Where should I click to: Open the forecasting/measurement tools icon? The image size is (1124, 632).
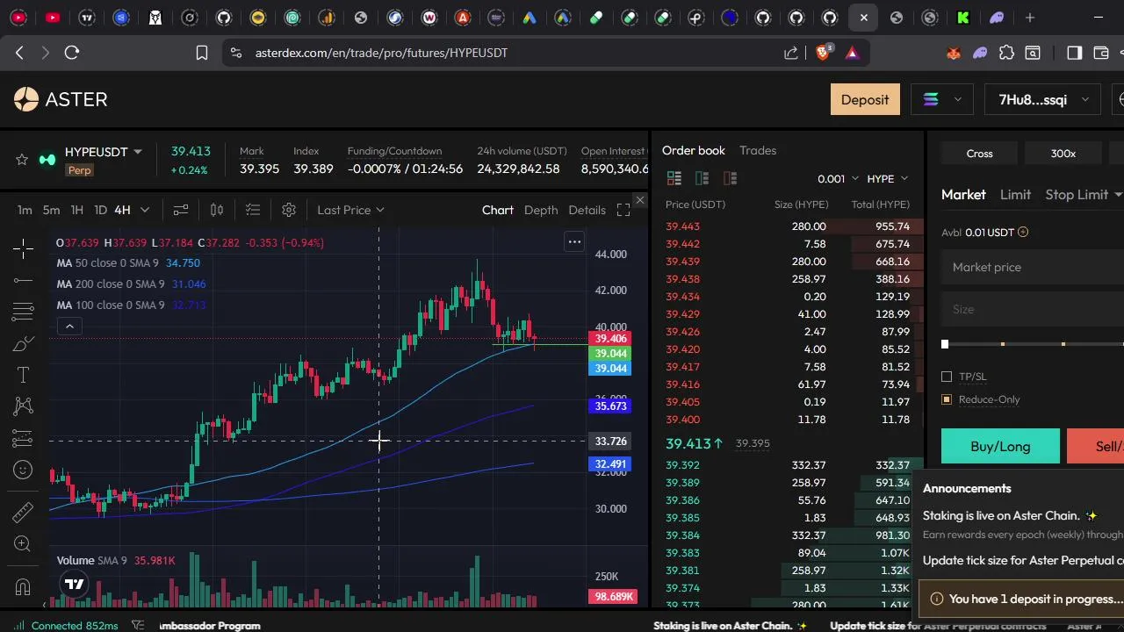(x=24, y=438)
